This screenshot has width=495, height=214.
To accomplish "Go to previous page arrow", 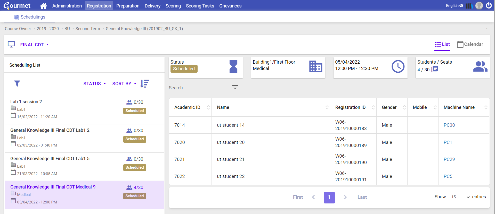I will (x=313, y=197).
